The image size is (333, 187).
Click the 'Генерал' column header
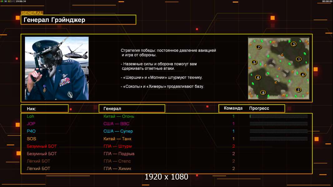(x=132, y=109)
